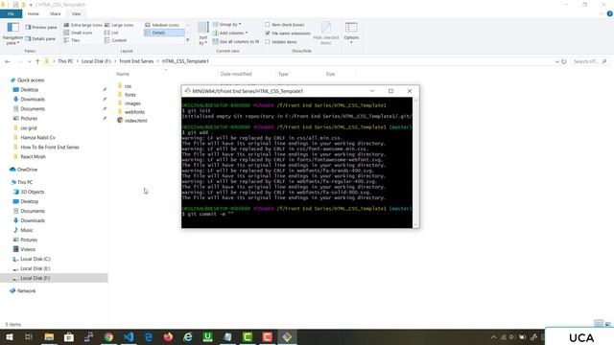Open Network in navigation pane
The image size is (614, 345).
tap(26, 291)
